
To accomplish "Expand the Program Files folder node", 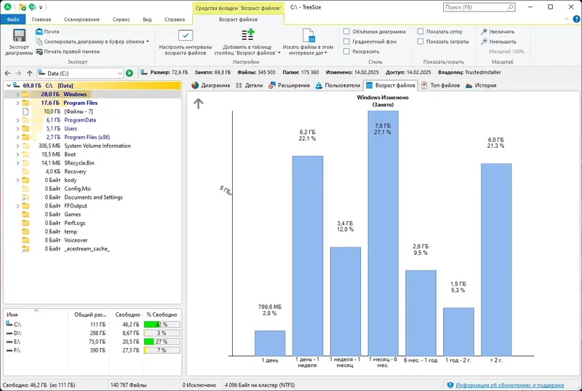I will pos(17,103).
